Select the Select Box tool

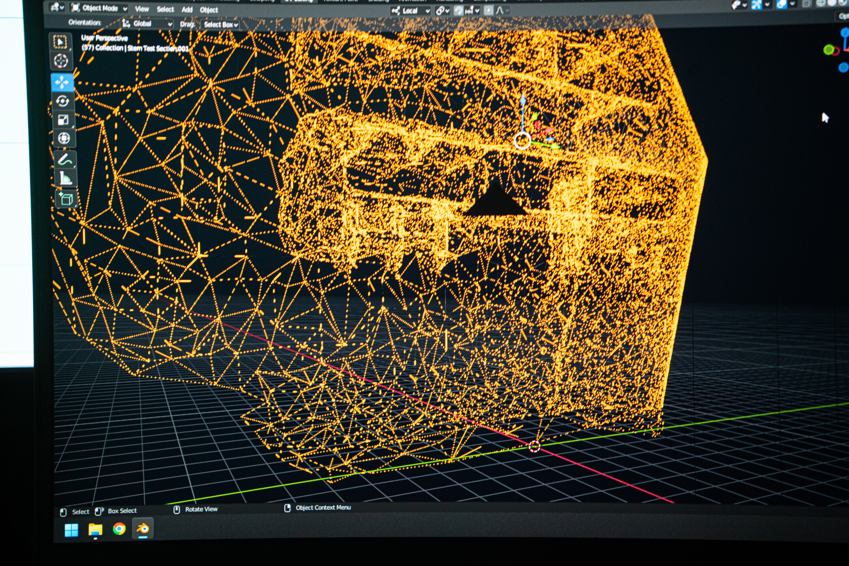click(x=60, y=42)
